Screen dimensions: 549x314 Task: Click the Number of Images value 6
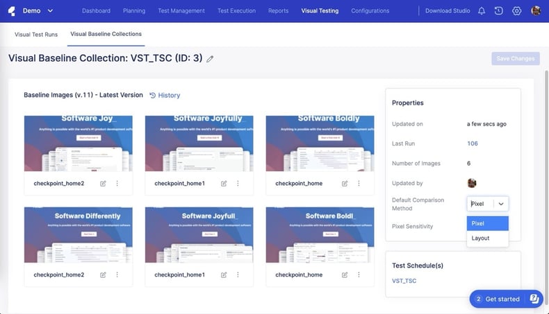468,164
